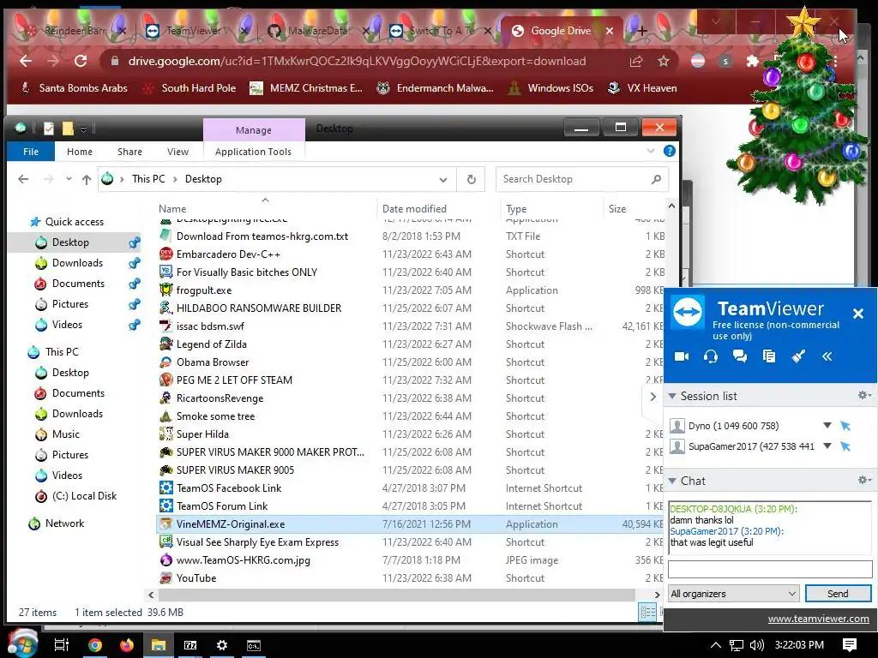
Task: Open VX Heaven bookmark
Action: click(642, 88)
